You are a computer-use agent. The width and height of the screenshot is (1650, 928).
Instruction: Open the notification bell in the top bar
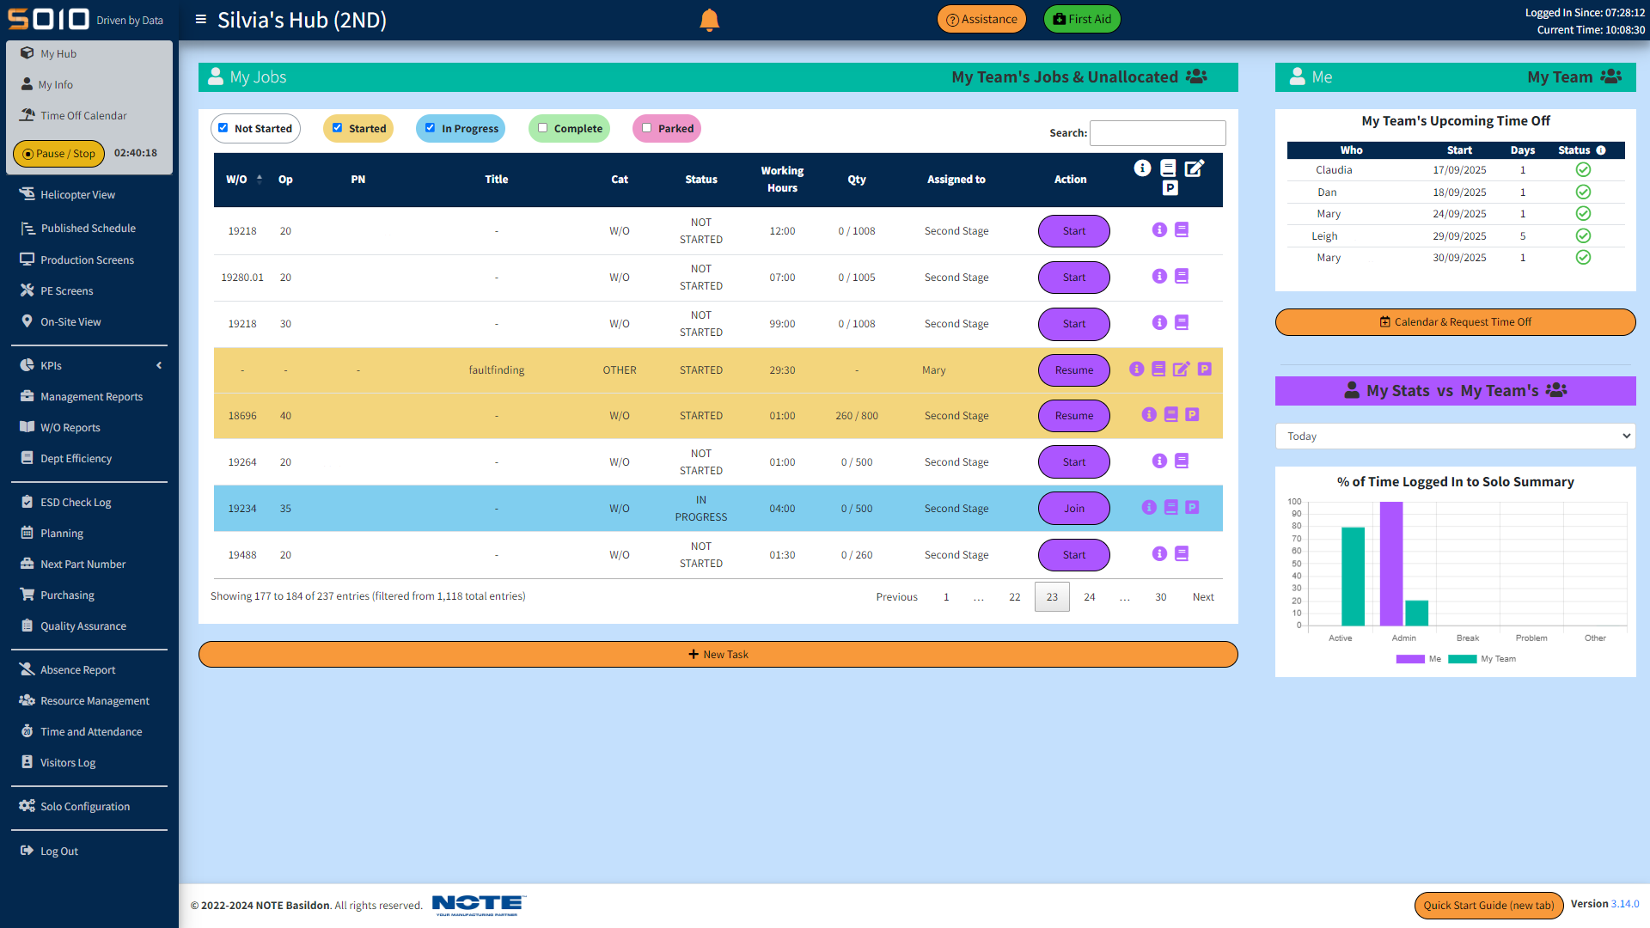tap(709, 19)
